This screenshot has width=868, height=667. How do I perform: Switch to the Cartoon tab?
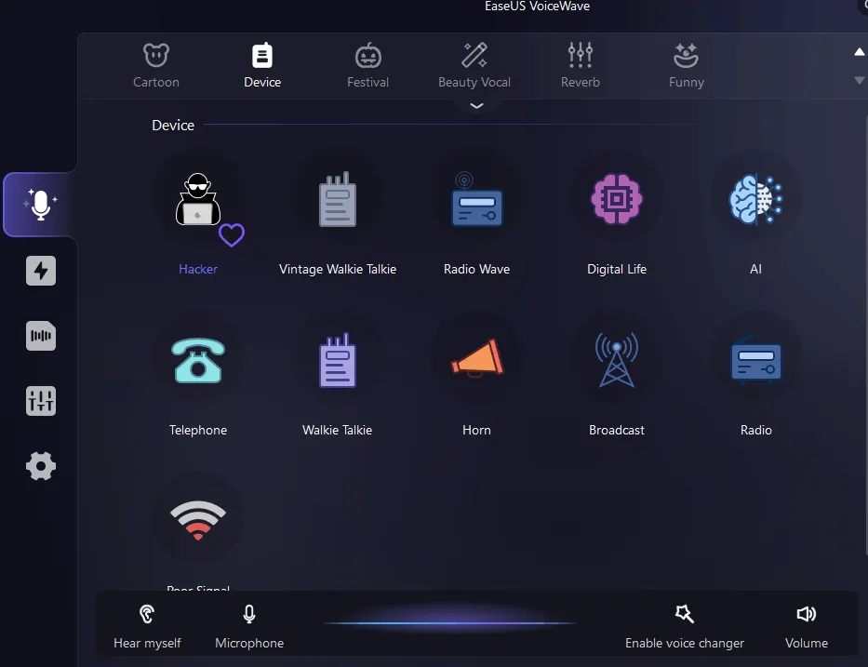(156, 65)
